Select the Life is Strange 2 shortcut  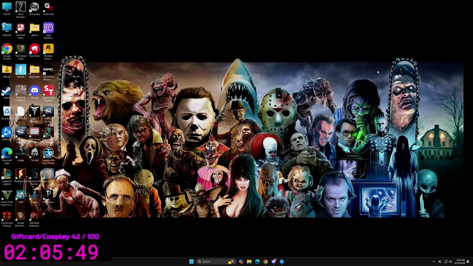(x=21, y=10)
